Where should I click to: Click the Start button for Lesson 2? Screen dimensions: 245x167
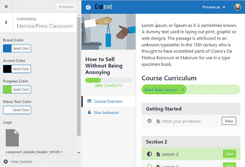coord(229,154)
